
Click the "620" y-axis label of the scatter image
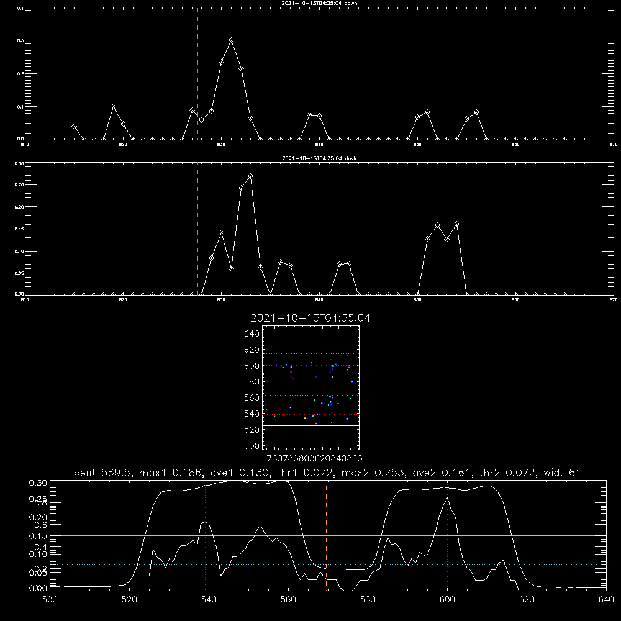(x=252, y=350)
